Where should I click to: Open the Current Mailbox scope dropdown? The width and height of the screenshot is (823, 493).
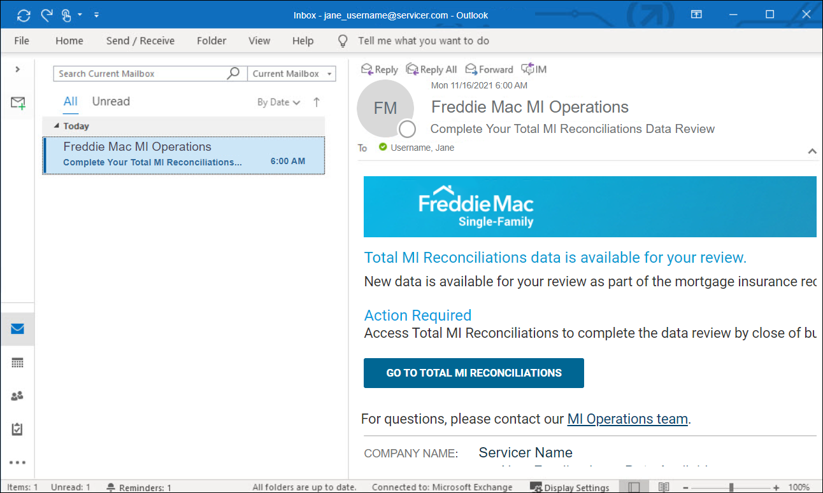coord(292,74)
